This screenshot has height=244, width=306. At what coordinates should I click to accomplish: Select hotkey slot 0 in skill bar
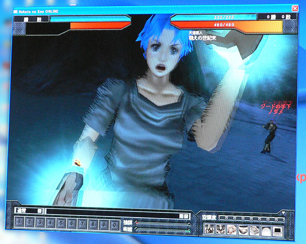tap(115, 226)
